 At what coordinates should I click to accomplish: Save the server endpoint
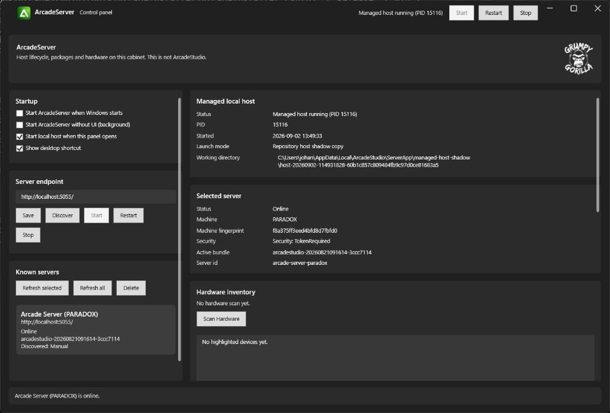[28, 215]
